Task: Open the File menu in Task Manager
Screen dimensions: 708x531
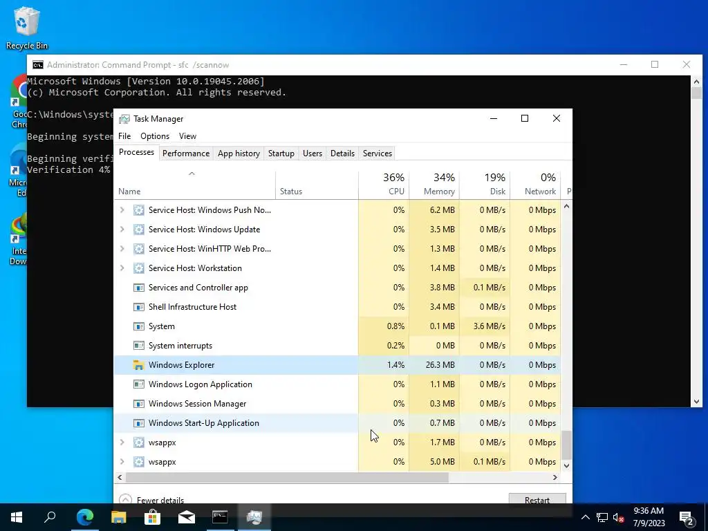Action: pos(124,136)
